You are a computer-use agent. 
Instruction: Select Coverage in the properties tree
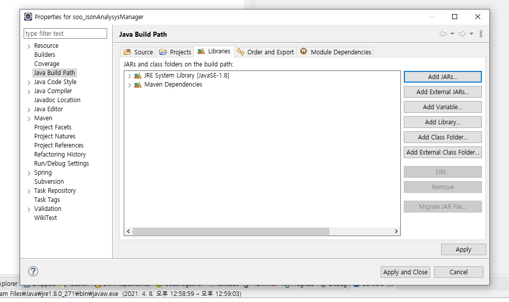47,63
